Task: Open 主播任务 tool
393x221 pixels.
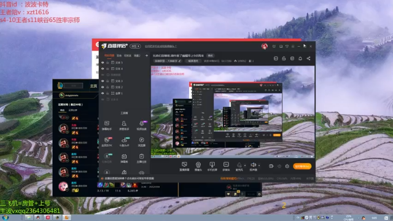Action: (x=142, y=158)
